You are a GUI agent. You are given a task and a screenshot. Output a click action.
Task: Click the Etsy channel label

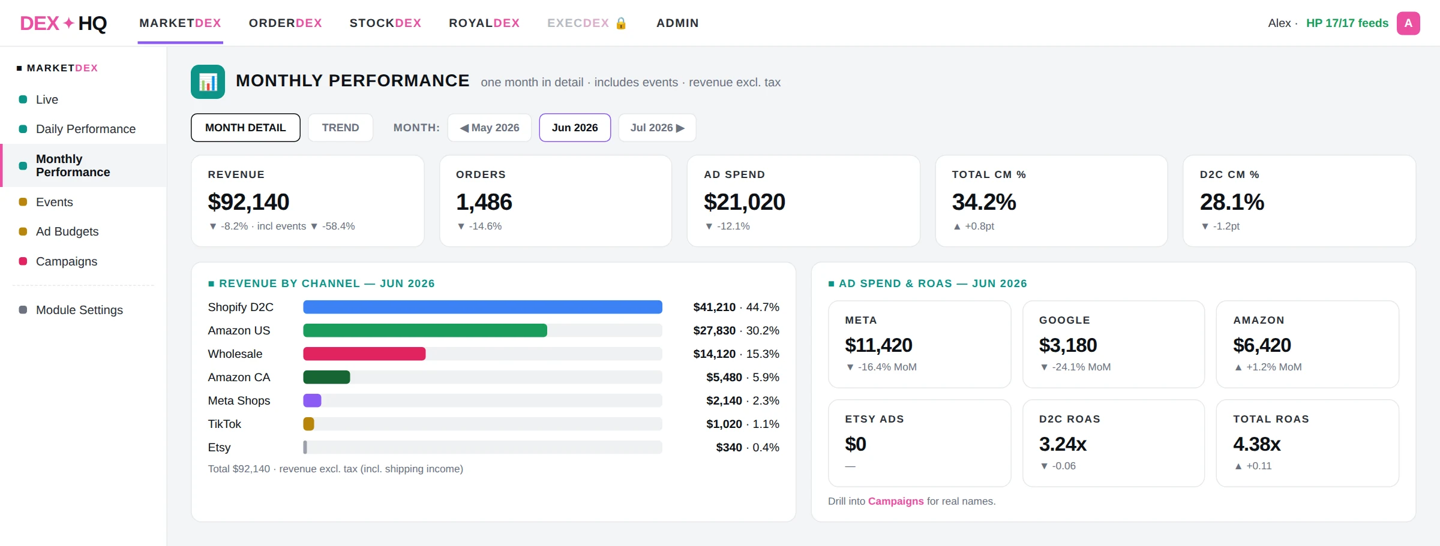pyautogui.click(x=219, y=447)
